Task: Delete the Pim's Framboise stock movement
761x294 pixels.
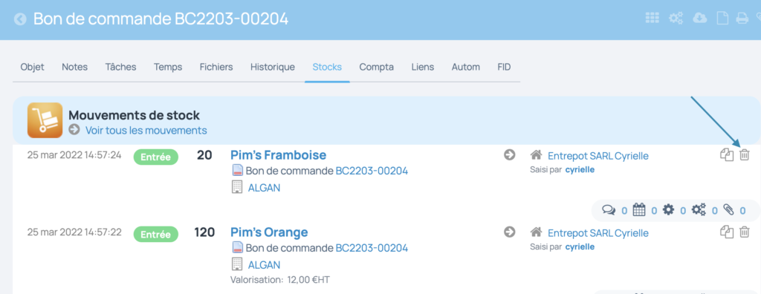Action: pyautogui.click(x=744, y=155)
